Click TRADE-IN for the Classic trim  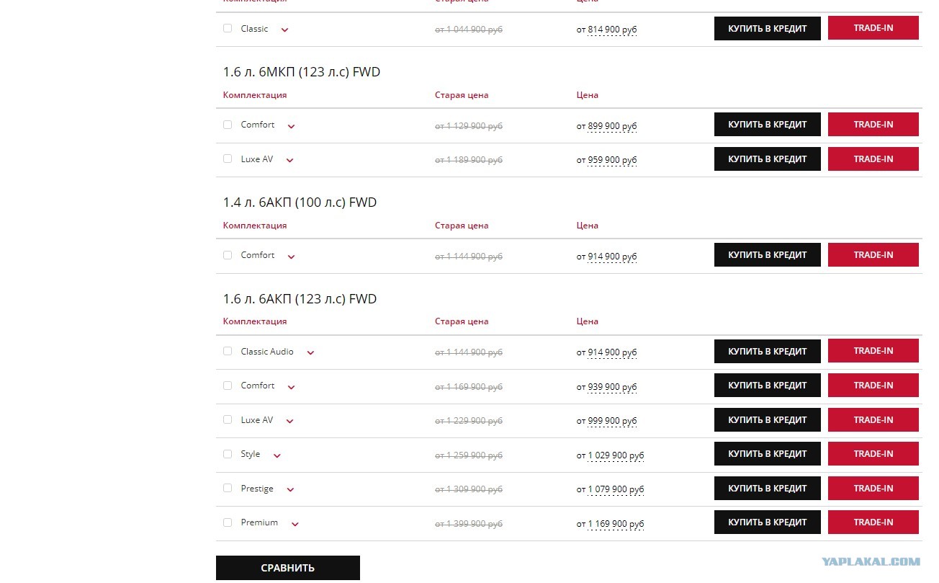873,28
